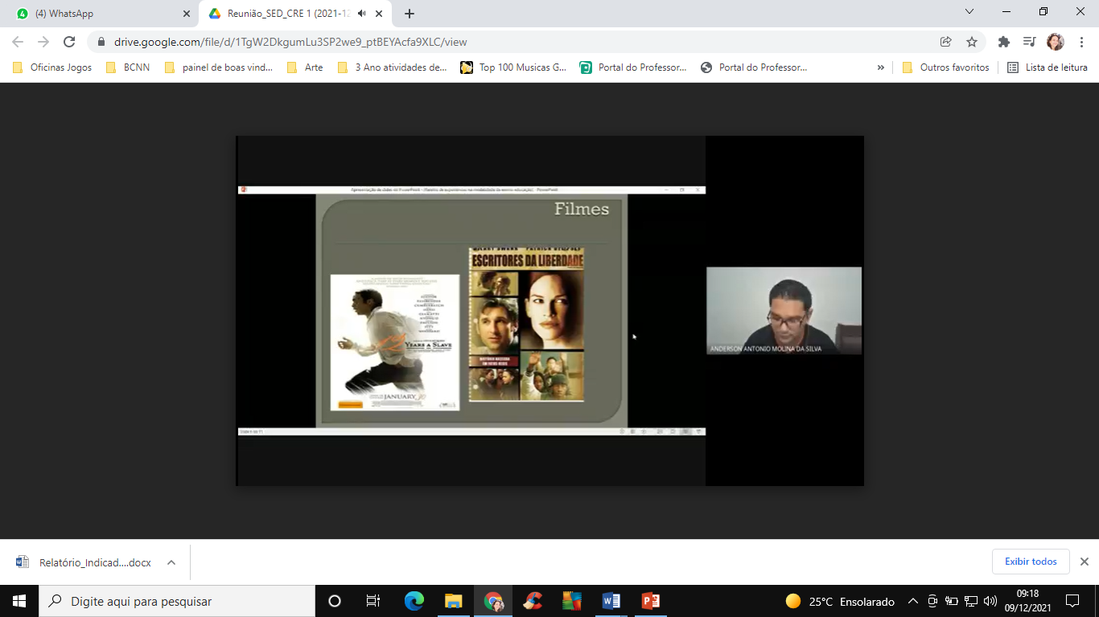
Task: View site security lock icon
Action: pyautogui.click(x=101, y=42)
